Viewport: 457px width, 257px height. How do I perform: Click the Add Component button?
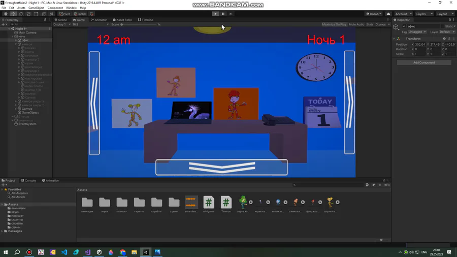pyautogui.click(x=424, y=62)
